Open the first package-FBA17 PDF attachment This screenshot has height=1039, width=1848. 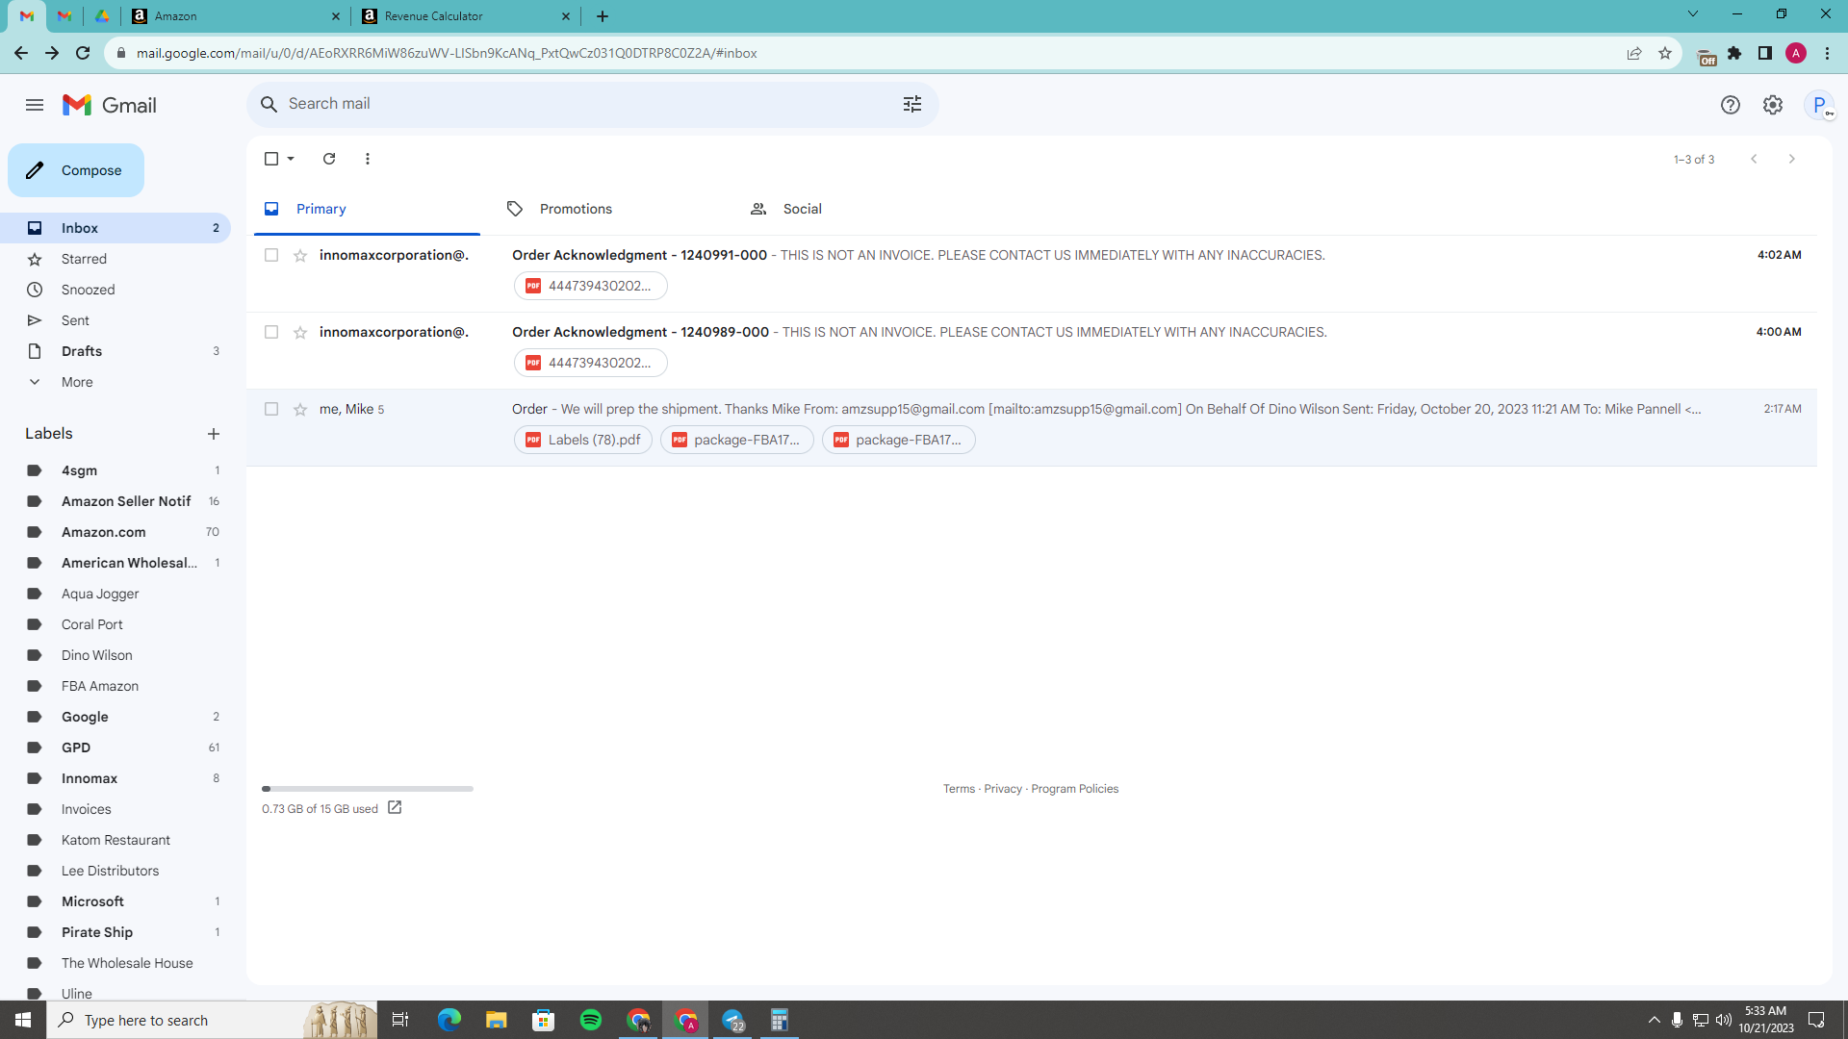(x=736, y=440)
